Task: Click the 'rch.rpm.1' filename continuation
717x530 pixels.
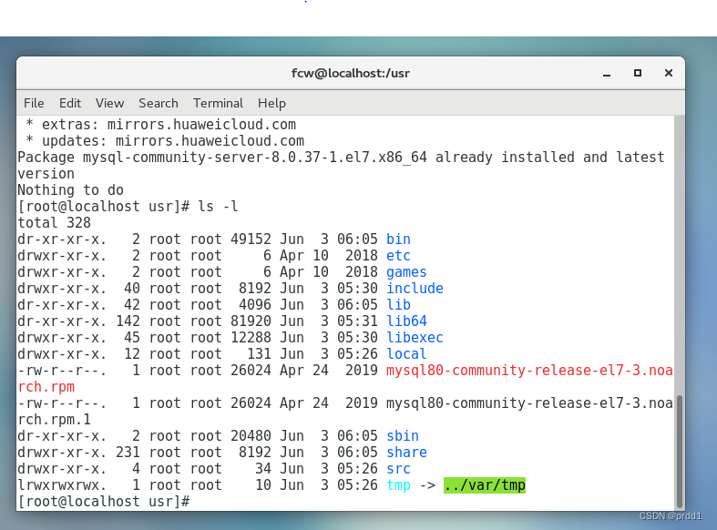Action: point(54,420)
